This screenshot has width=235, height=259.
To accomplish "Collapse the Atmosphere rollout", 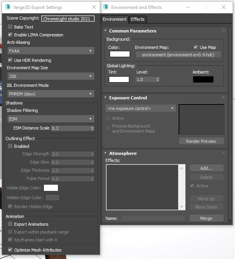I will click(x=105, y=153).
